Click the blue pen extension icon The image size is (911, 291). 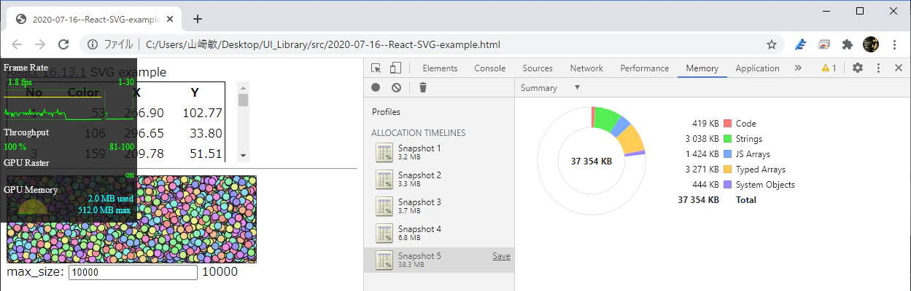click(800, 44)
